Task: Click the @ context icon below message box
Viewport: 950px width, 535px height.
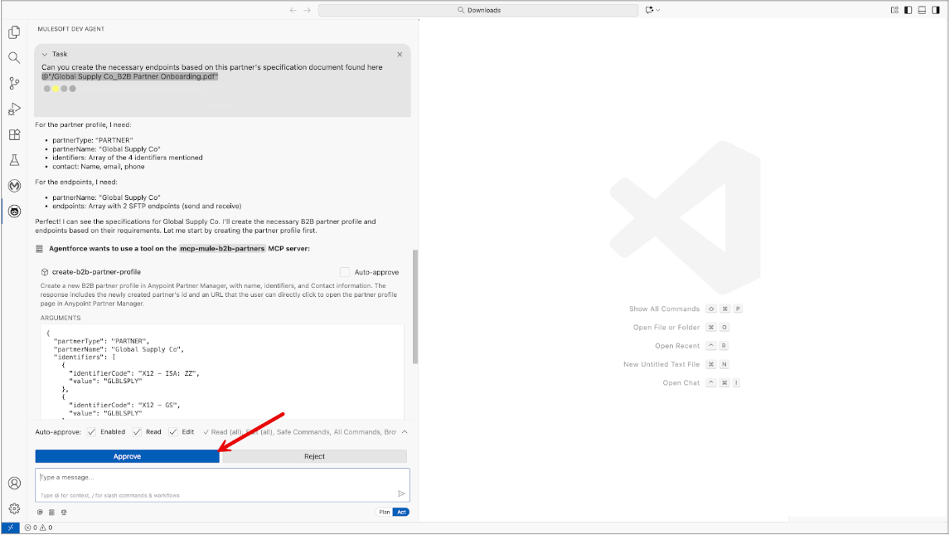Action: point(39,512)
